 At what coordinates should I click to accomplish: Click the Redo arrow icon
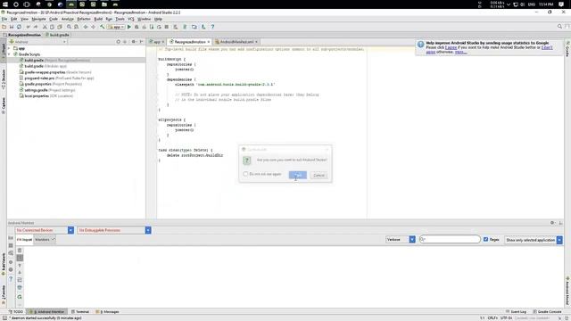pyautogui.click(x=36, y=27)
